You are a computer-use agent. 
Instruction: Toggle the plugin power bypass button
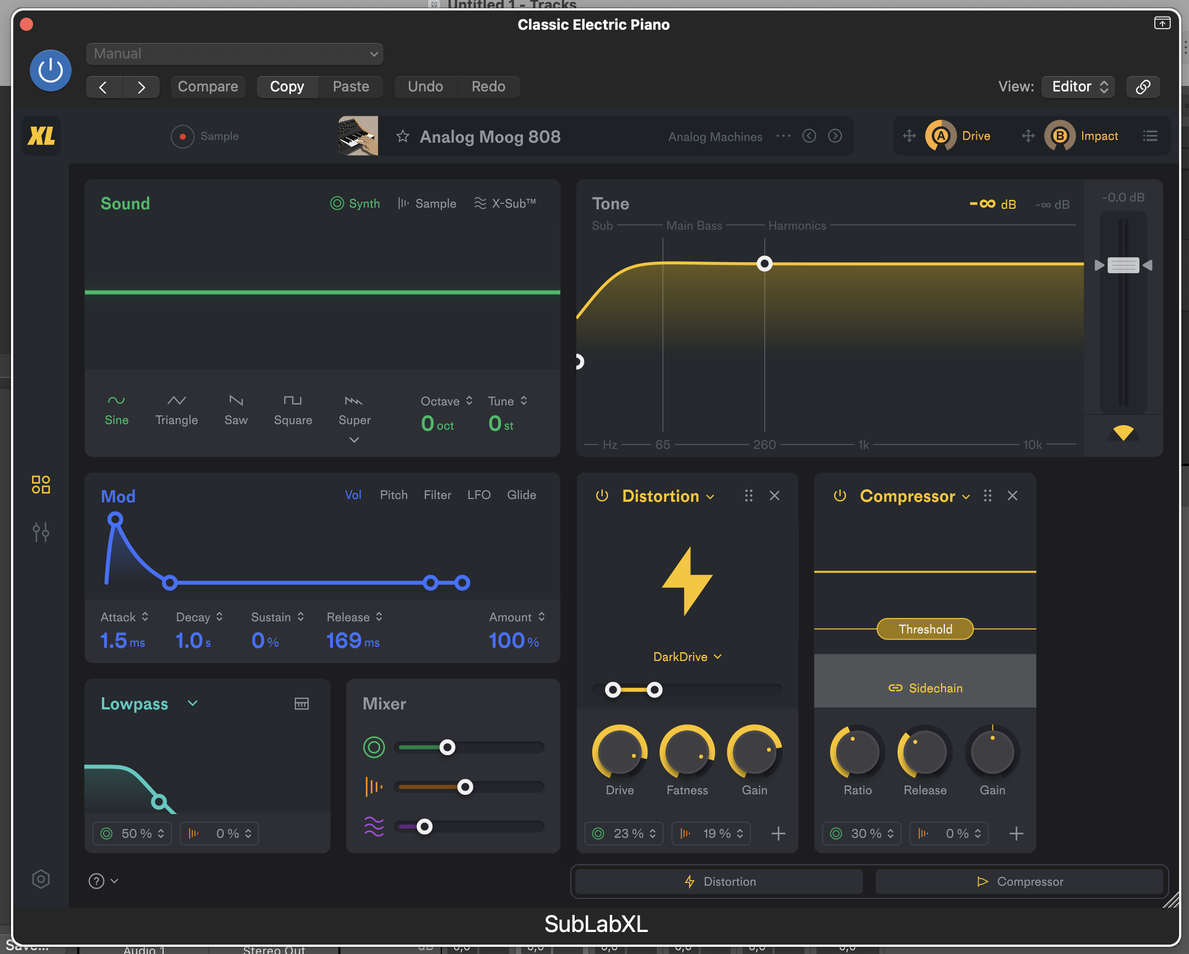[50, 71]
